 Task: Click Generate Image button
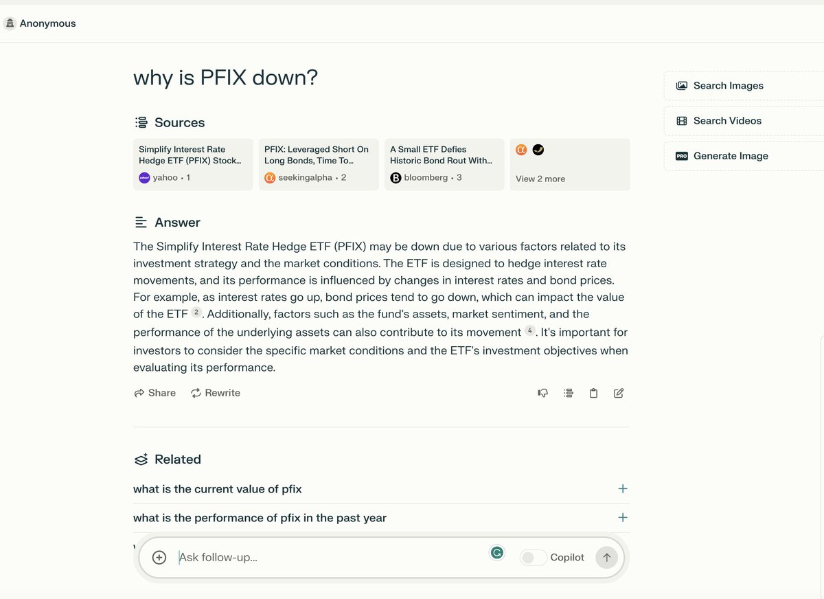click(744, 156)
